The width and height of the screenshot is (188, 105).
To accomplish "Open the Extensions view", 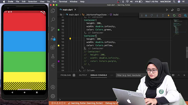I will pos(53,47).
